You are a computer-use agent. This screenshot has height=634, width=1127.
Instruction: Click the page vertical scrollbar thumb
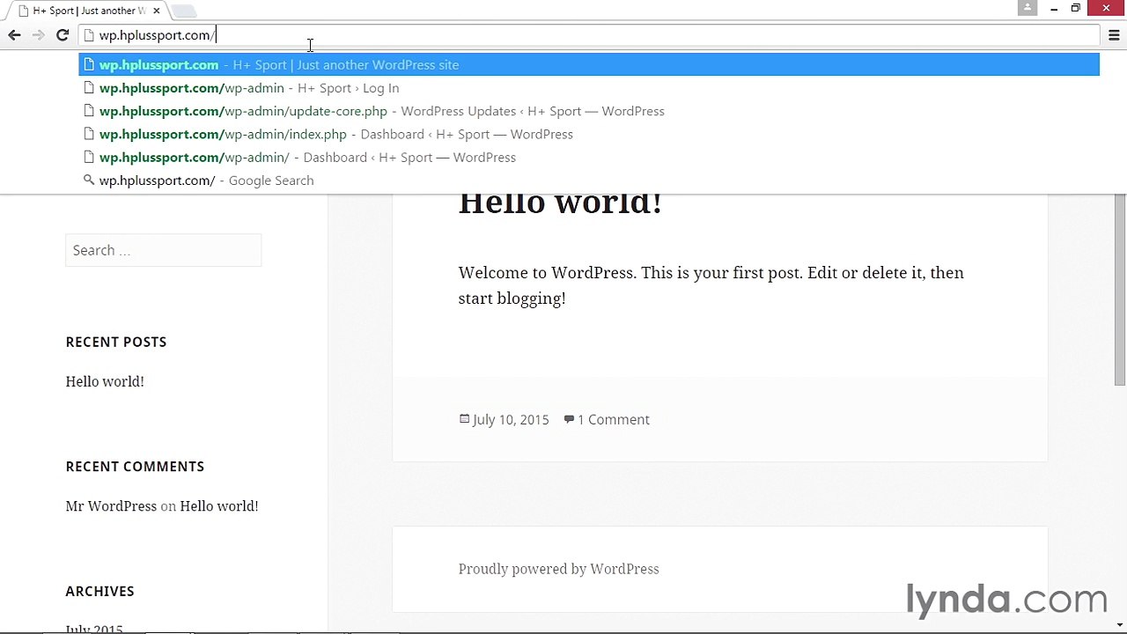tap(1120, 291)
